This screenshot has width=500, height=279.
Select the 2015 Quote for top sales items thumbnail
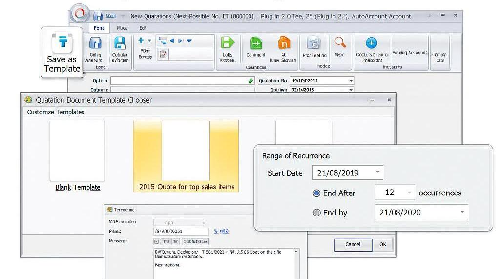(x=186, y=156)
